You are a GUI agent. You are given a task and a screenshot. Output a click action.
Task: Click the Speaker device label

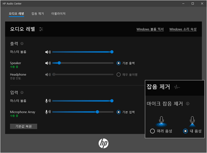tap(15, 63)
